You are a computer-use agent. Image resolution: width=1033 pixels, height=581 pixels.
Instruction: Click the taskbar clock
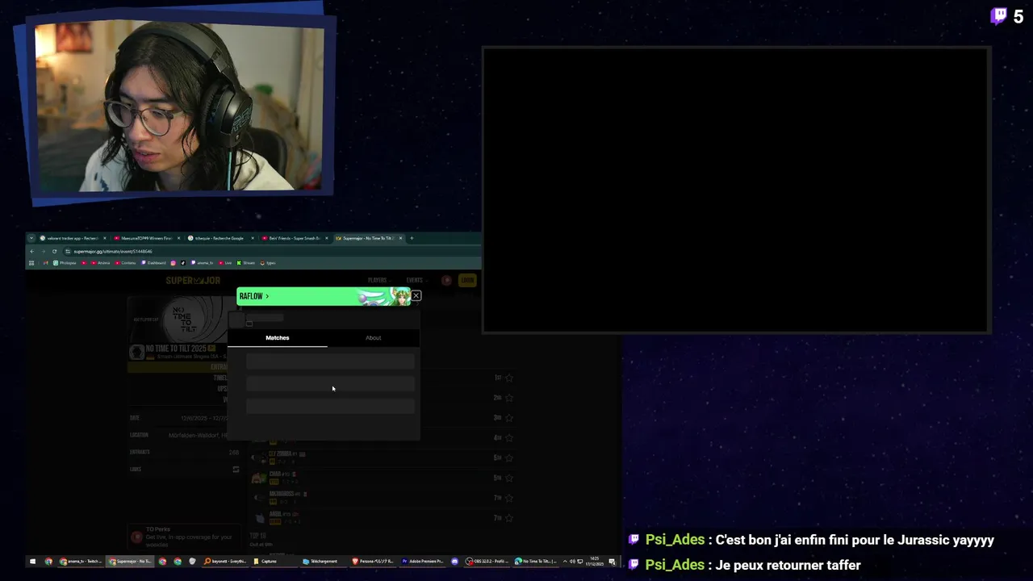(596, 561)
